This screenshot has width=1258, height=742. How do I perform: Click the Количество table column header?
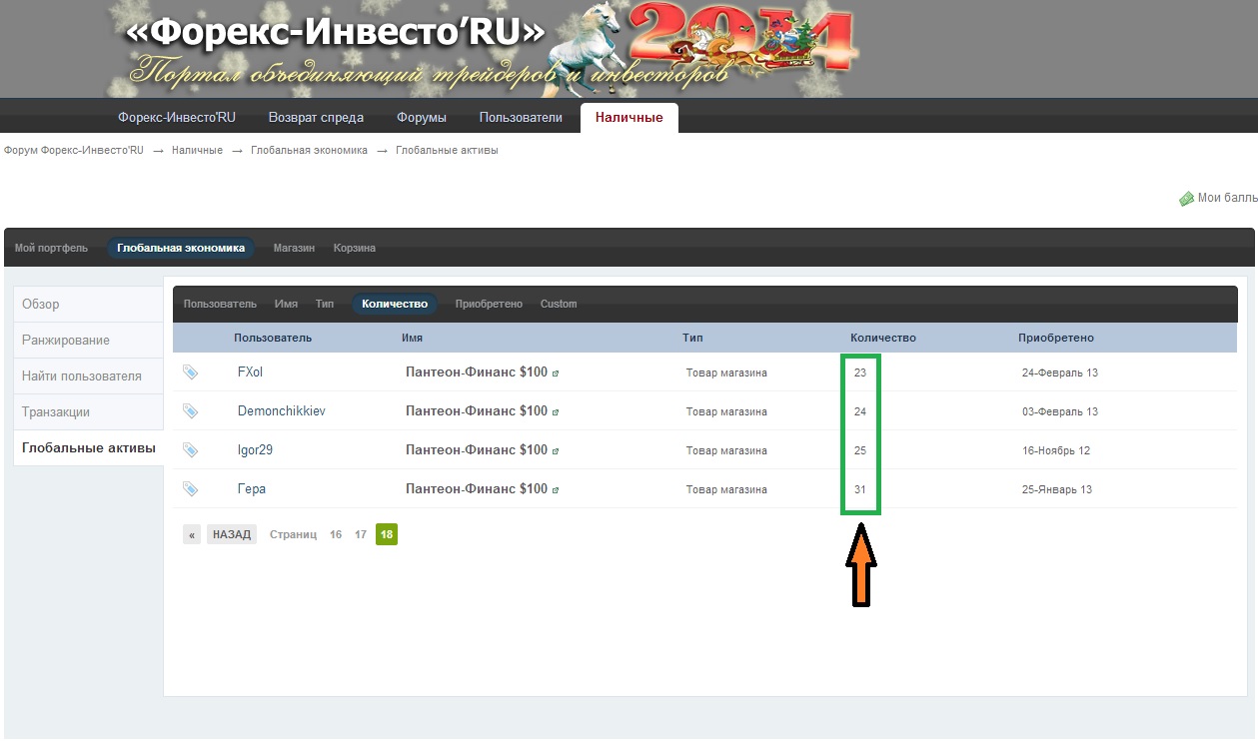point(883,338)
